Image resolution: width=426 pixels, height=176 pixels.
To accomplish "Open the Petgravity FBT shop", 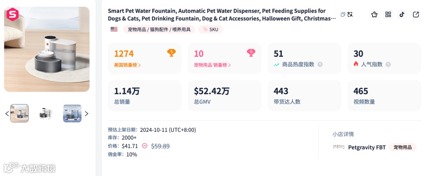I will (367, 147).
